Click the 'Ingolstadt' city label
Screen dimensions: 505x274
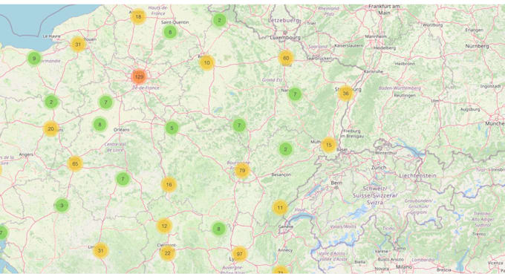coord(490,86)
